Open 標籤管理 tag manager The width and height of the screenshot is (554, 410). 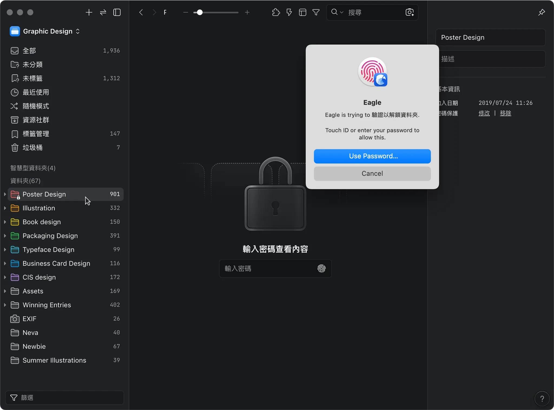click(x=65, y=134)
